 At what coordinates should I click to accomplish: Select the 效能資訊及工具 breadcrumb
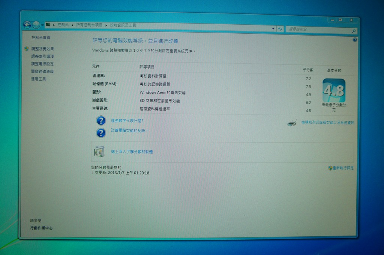pos(123,25)
